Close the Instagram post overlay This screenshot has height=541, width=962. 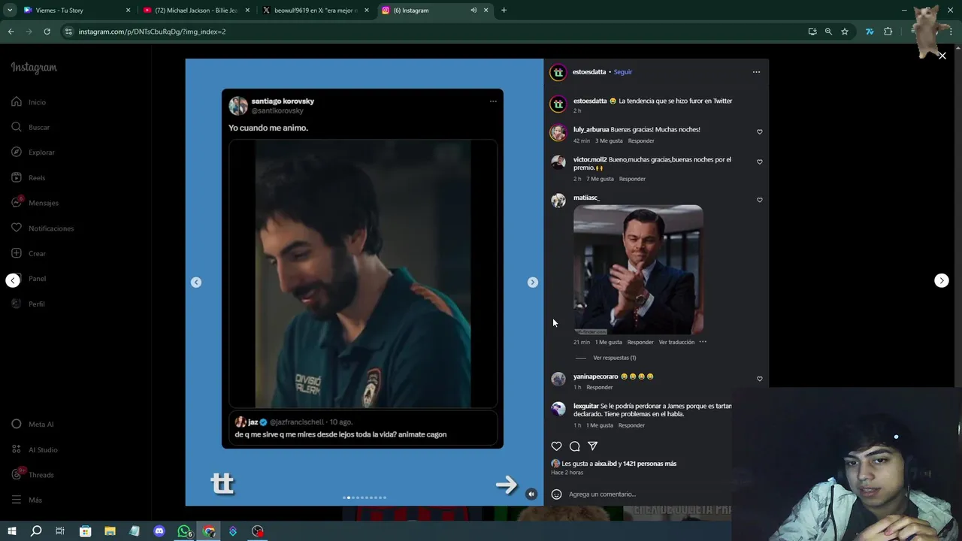pyautogui.click(x=942, y=56)
